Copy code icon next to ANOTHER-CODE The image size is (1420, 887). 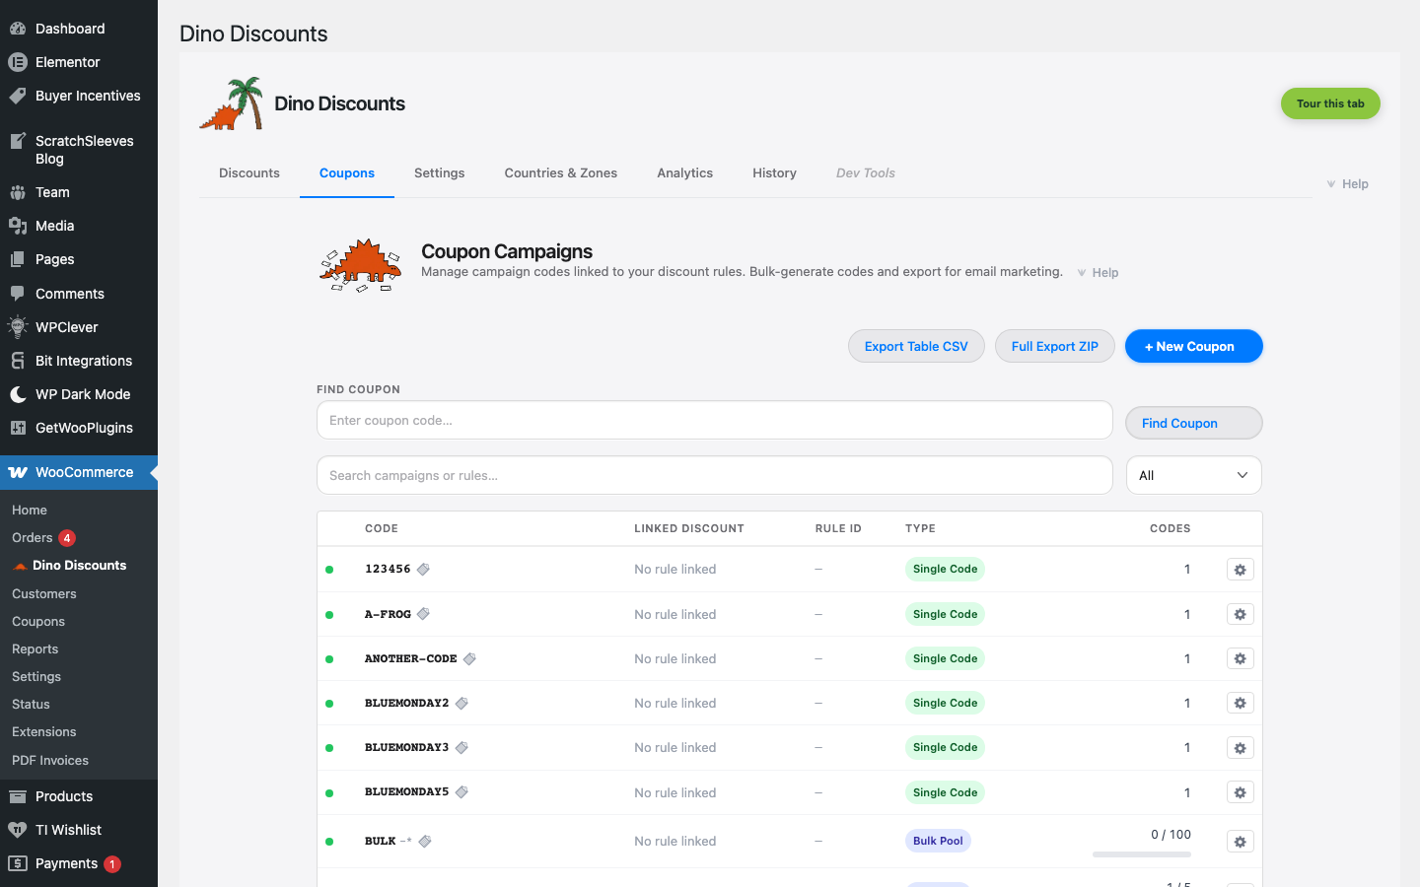point(469,658)
